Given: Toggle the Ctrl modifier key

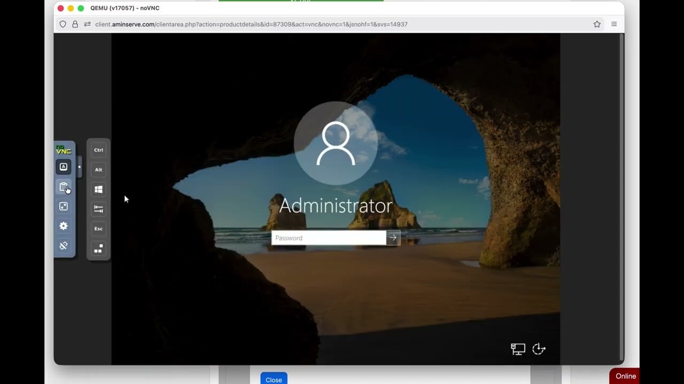Looking at the screenshot, I should (x=98, y=150).
